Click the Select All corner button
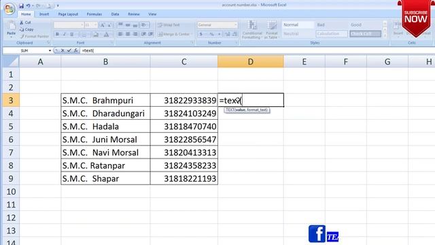Screen dimensions: 435x245 (11, 61)
